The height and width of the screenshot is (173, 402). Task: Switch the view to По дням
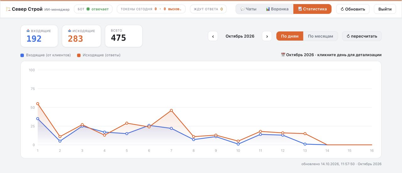coord(290,36)
